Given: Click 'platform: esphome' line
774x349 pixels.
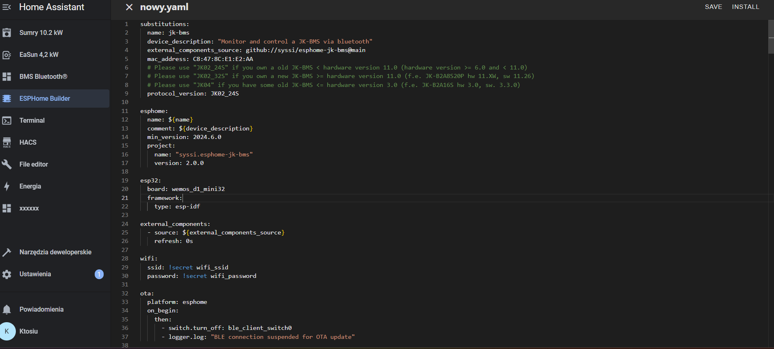Looking at the screenshot, I should 177,302.
